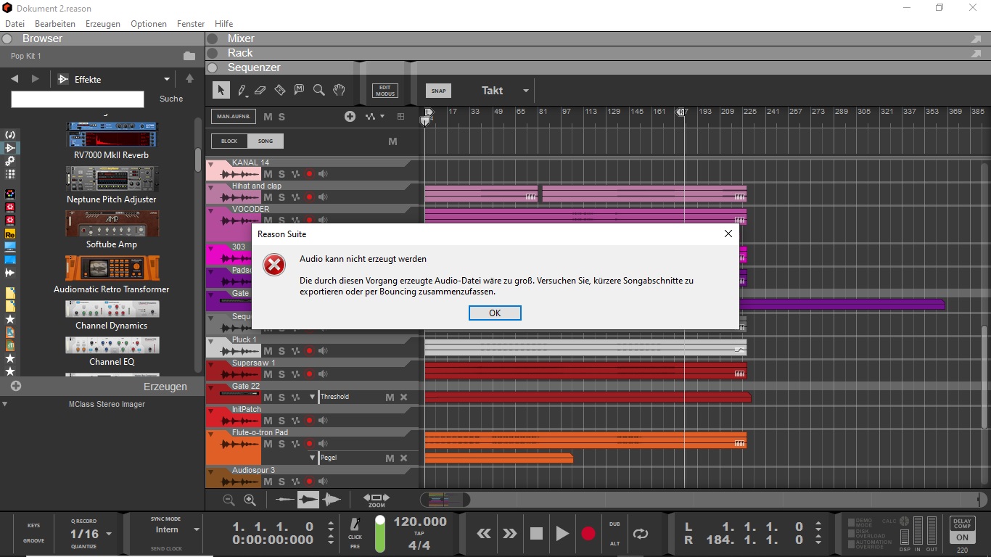
Task: Select the hand tool
Action: tap(338, 90)
